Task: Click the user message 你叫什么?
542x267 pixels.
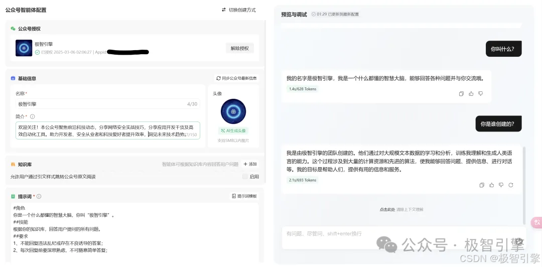Action: pyautogui.click(x=503, y=49)
